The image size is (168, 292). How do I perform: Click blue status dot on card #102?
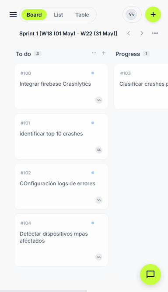93,173
